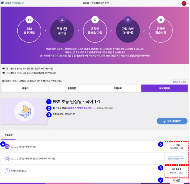The height and width of the screenshot is (184, 190).
Task: Click 오픈 준비중 status text
Action: click(176, 169)
